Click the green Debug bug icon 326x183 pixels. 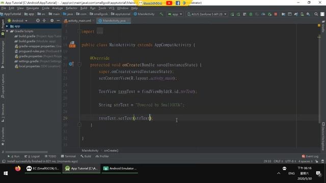click(x=251, y=14)
